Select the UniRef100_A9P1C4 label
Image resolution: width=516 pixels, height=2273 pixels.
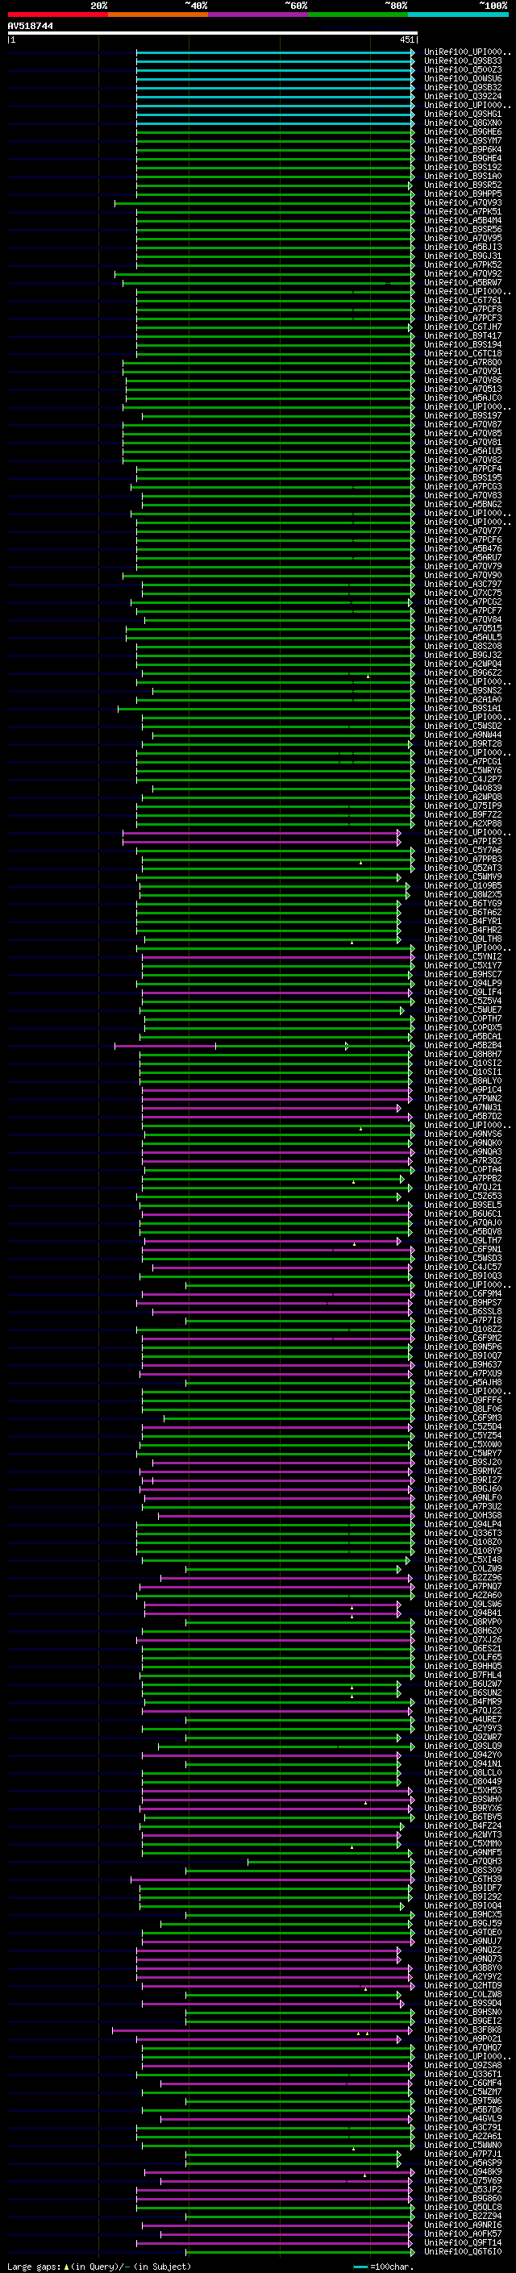coord(462,1090)
